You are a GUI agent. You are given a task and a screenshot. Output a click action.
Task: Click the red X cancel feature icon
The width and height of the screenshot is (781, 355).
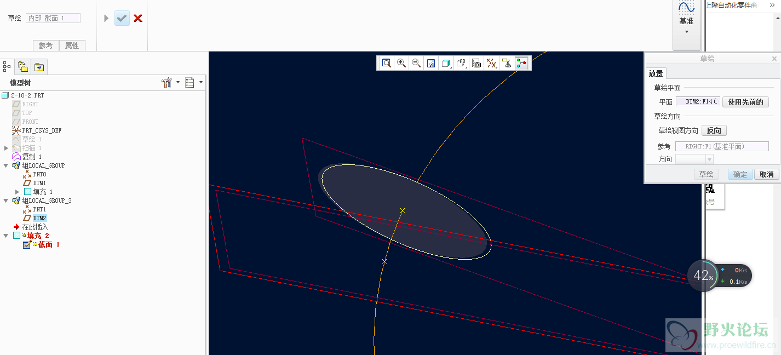click(x=138, y=18)
